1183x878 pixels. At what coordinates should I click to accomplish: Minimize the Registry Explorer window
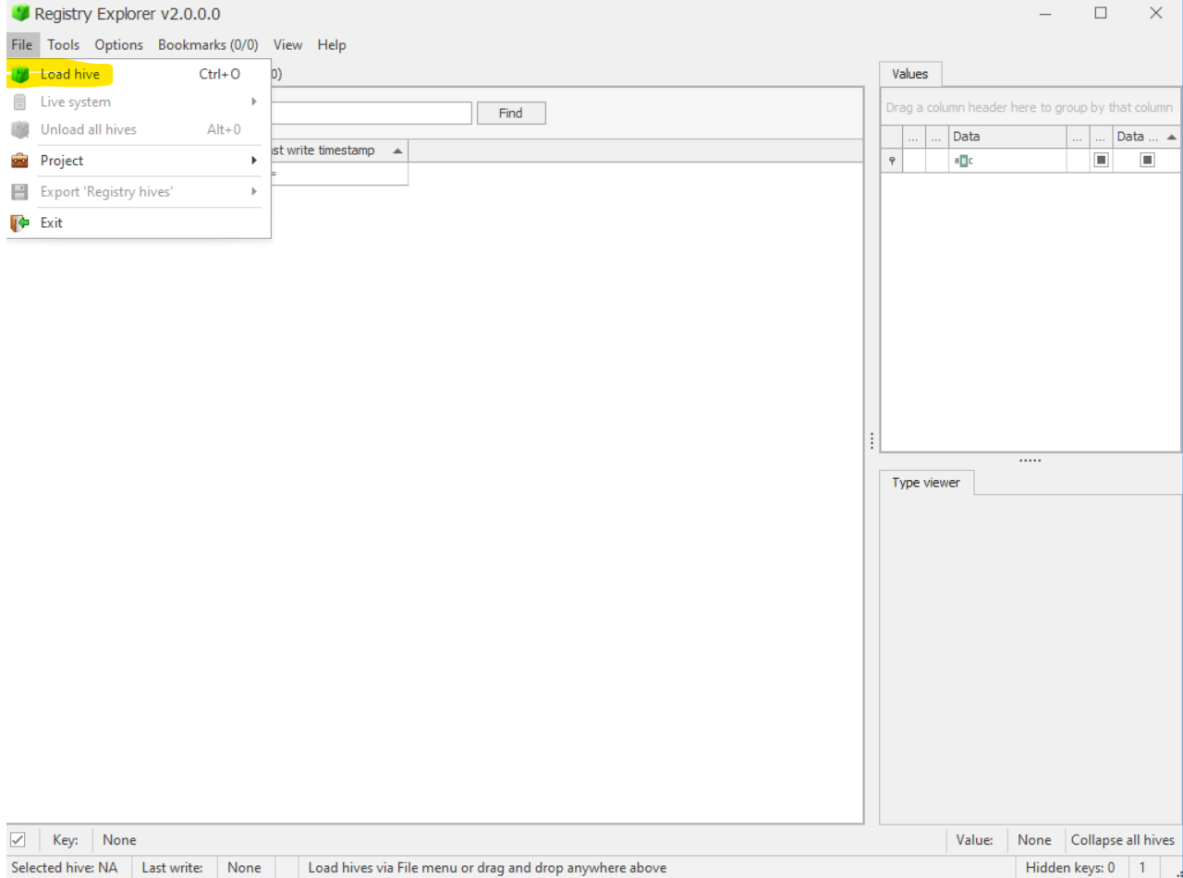point(1045,14)
